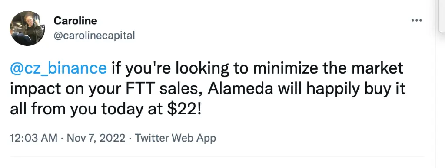Open the three-dot More menu on the tweet
Image resolution: width=445 pixels, height=168 pixels.
[417, 21]
